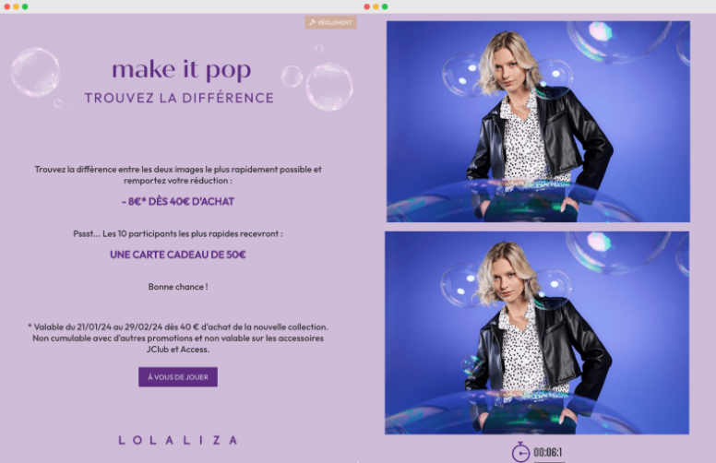Open the Règlement rules button

coord(330,22)
